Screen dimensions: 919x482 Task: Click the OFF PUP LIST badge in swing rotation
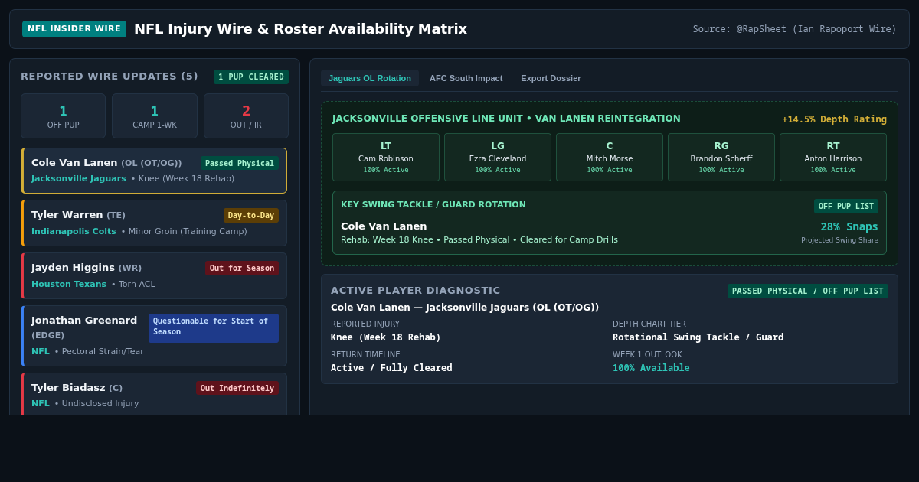point(846,206)
